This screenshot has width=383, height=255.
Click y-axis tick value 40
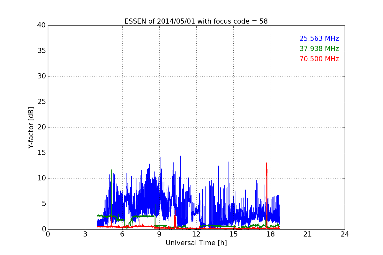[41, 25]
